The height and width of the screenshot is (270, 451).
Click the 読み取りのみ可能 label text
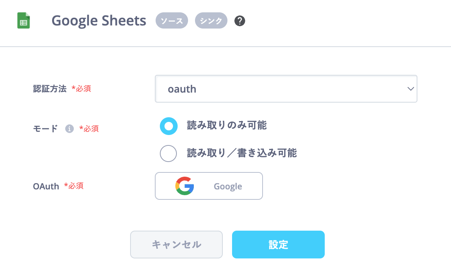[x=227, y=125]
